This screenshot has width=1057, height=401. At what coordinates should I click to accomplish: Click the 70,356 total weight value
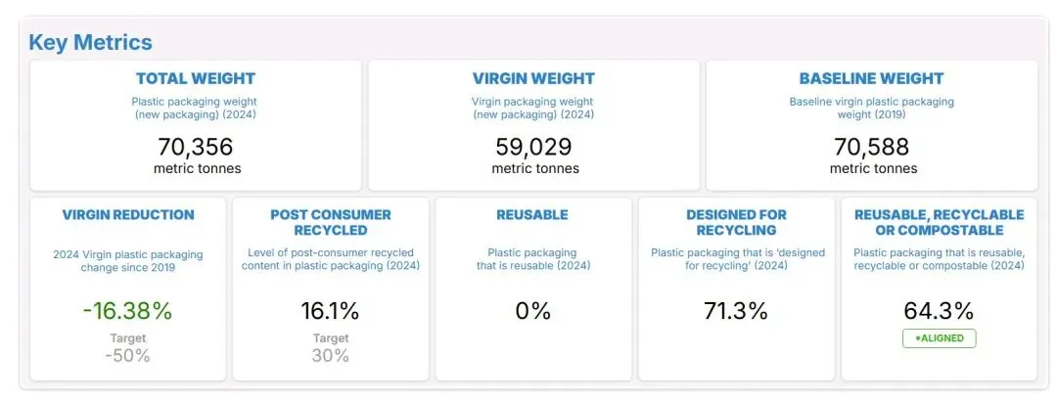click(196, 147)
